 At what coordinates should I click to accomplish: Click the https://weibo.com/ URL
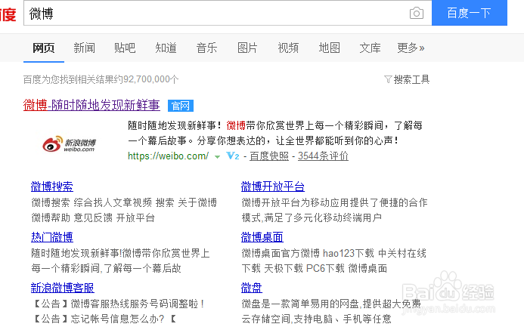(x=168, y=156)
